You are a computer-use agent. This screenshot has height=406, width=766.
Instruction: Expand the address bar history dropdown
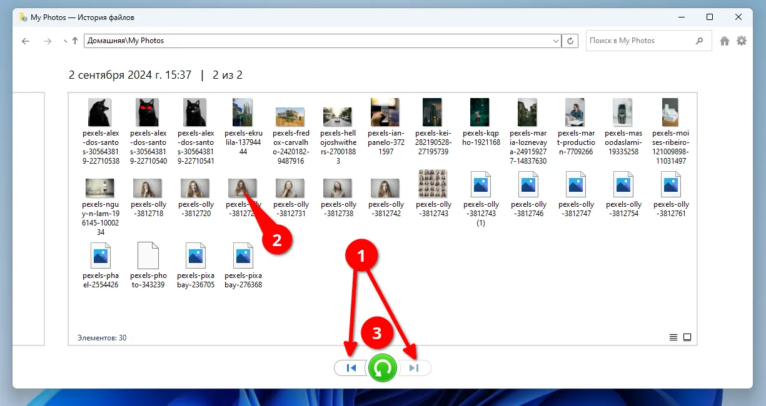556,41
